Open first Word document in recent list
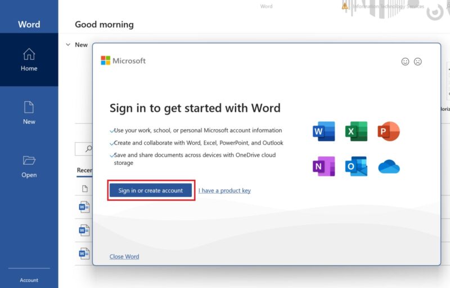The image size is (450, 288). point(84,207)
